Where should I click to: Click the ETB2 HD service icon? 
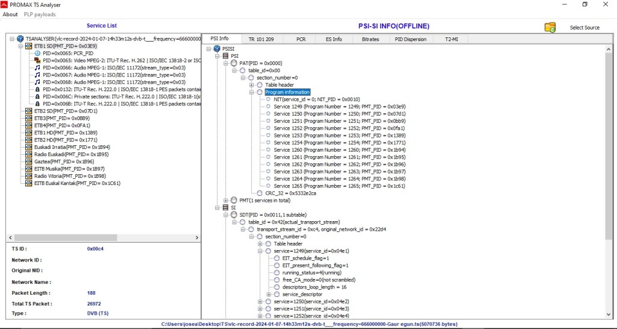tap(28, 140)
